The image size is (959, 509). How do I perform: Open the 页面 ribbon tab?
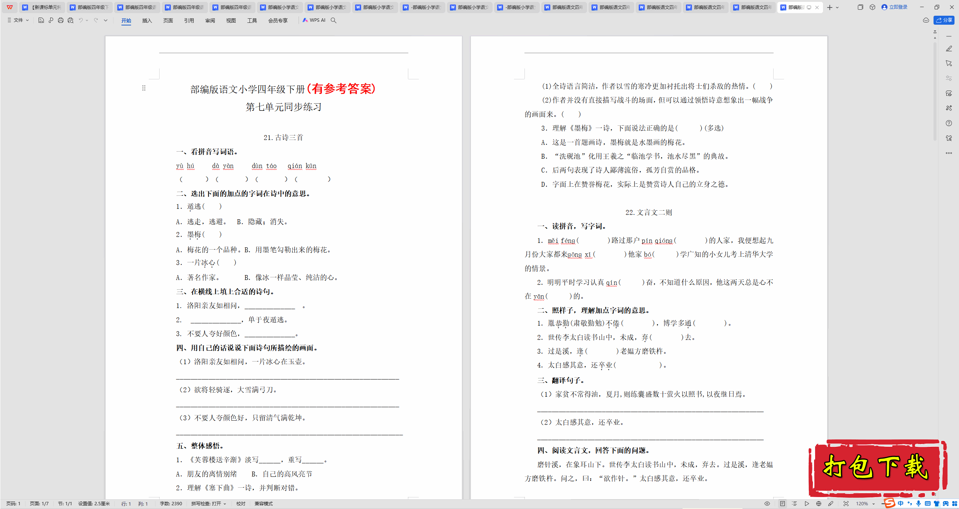tap(168, 21)
